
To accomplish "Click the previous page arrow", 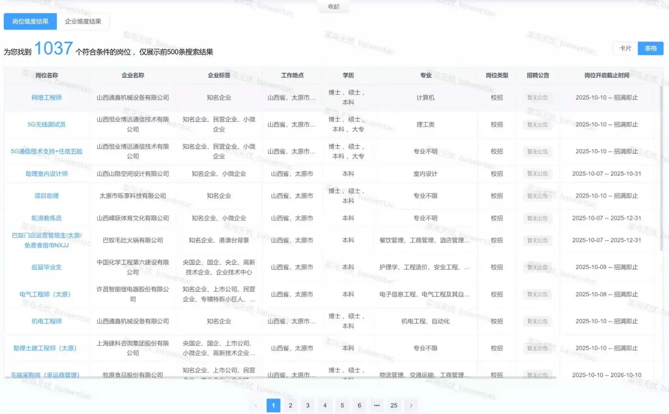I will pos(256,405).
